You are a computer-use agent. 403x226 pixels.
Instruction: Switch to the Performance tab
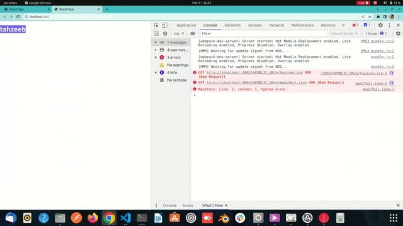coord(302,25)
